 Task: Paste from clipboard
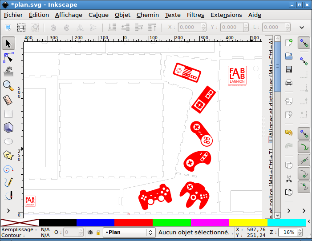pos(289,192)
